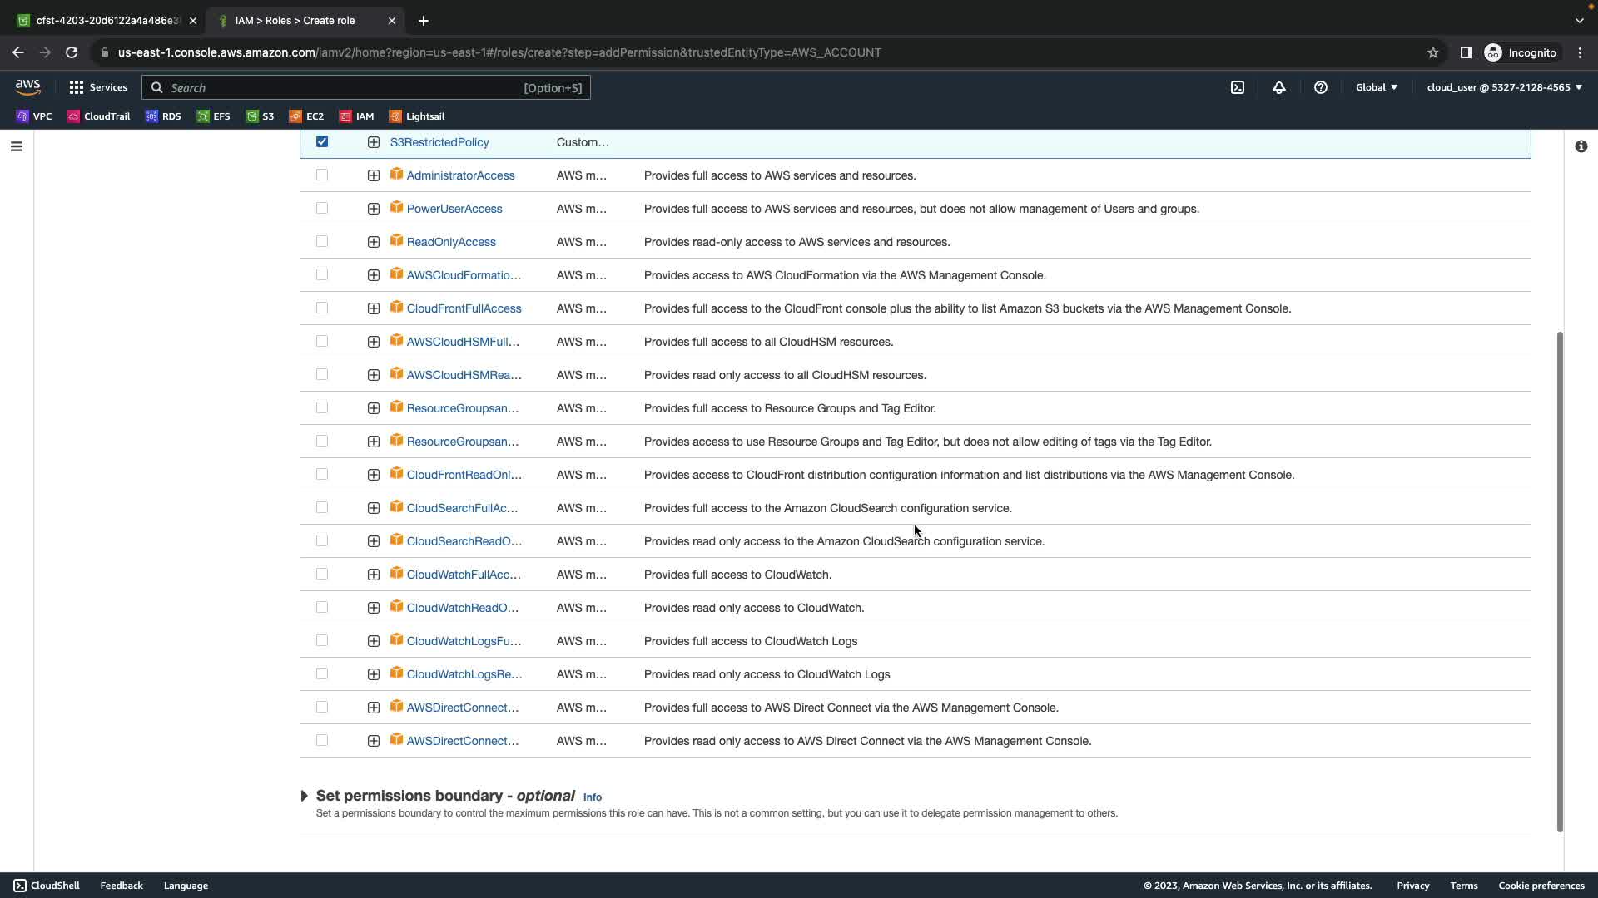Open the notifications bell icon
This screenshot has width=1598, height=898.
point(1279,87)
